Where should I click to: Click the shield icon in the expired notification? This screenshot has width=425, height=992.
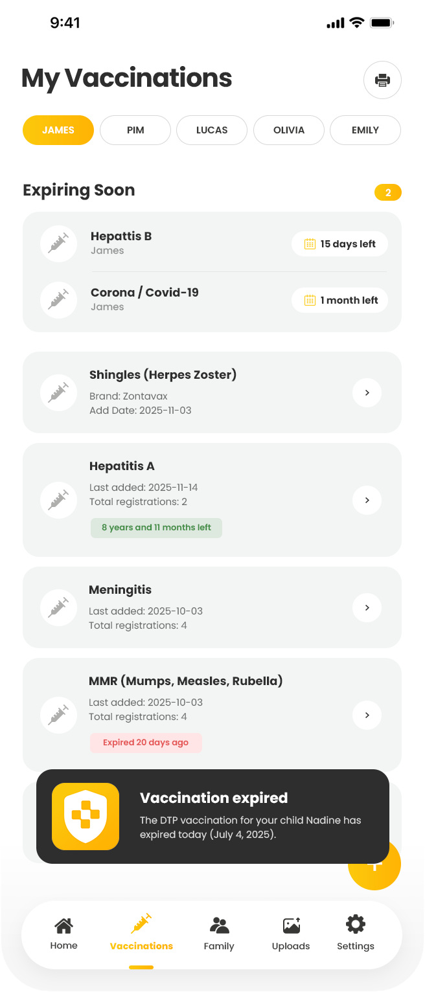click(x=85, y=817)
